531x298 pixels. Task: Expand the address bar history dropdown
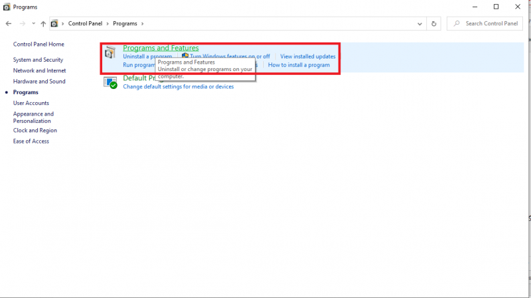coord(419,23)
